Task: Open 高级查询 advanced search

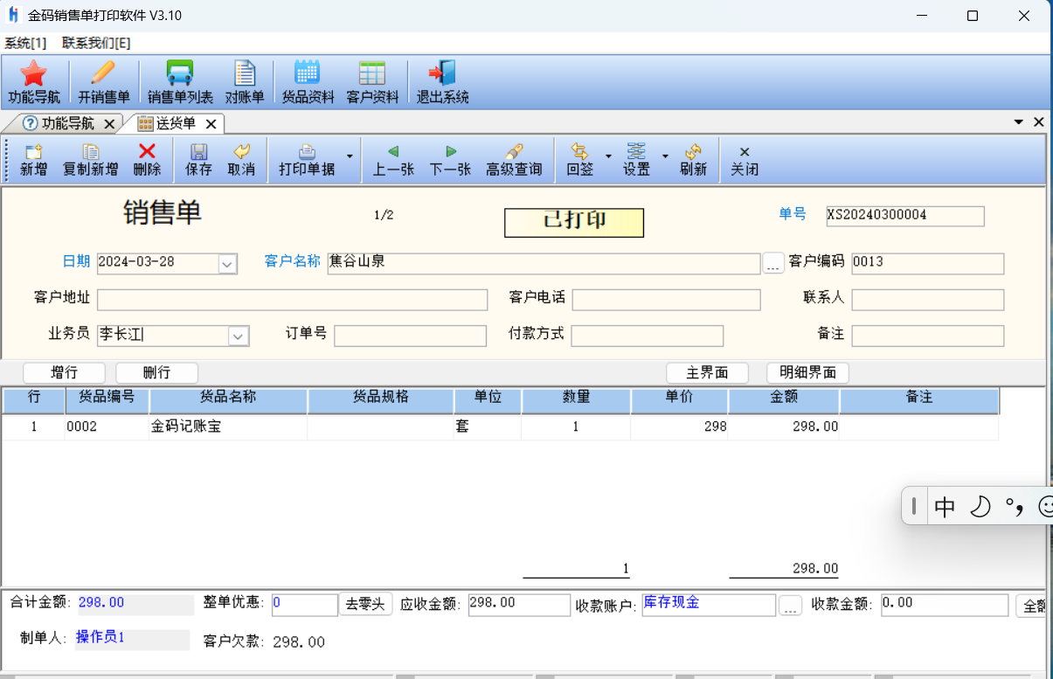Action: coord(514,152)
